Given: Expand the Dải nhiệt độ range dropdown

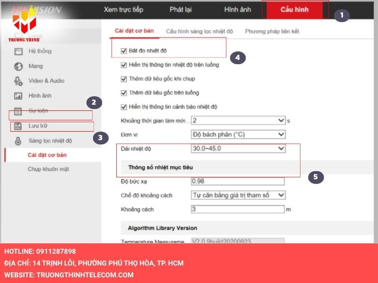Looking at the screenshot, I should tap(238, 149).
